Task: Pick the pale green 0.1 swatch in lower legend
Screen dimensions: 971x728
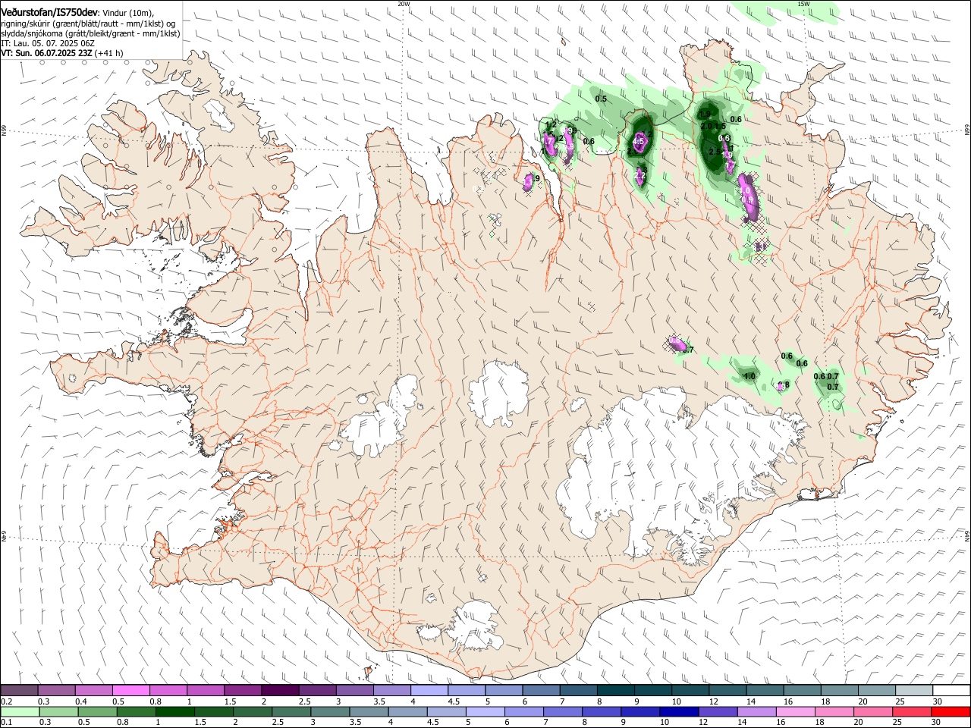Action: pos(20,711)
